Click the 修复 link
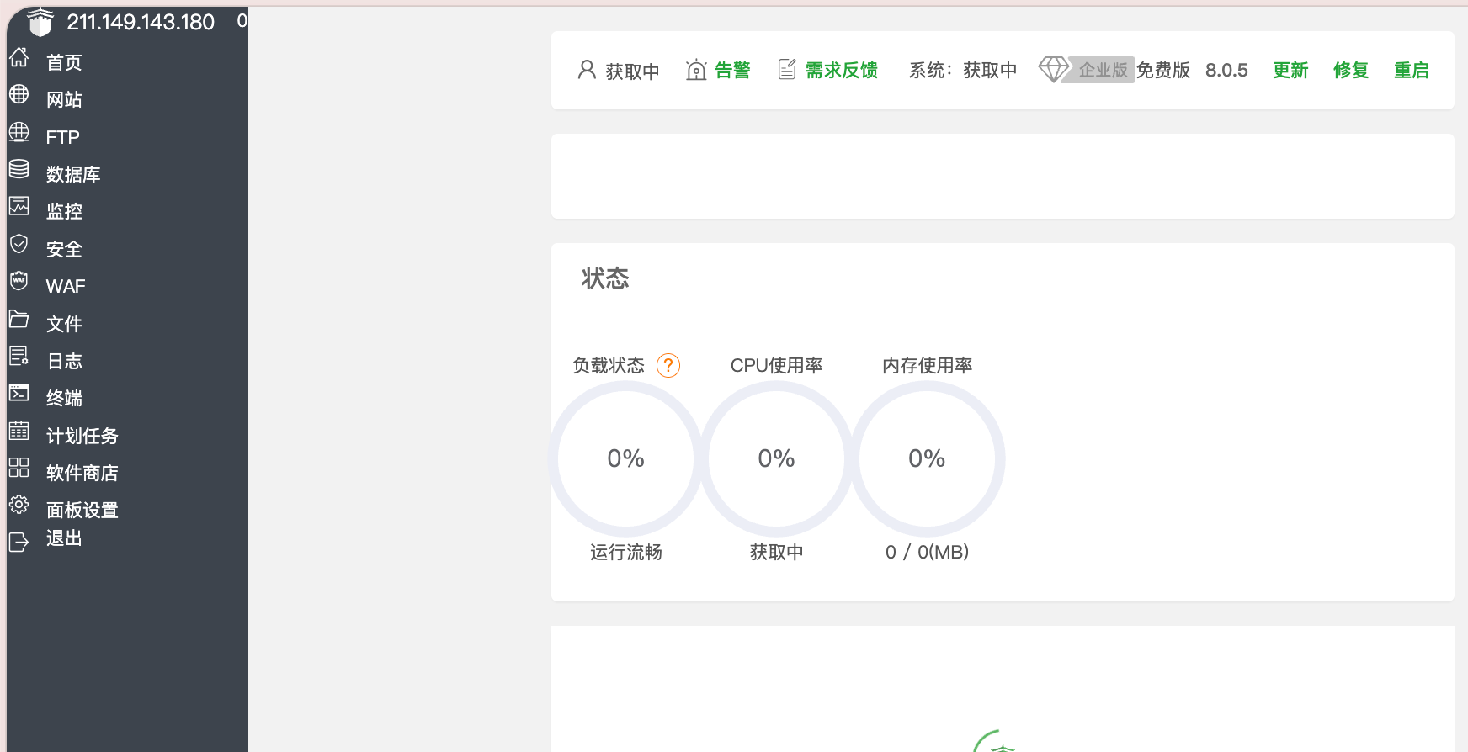 pos(1351,71)
